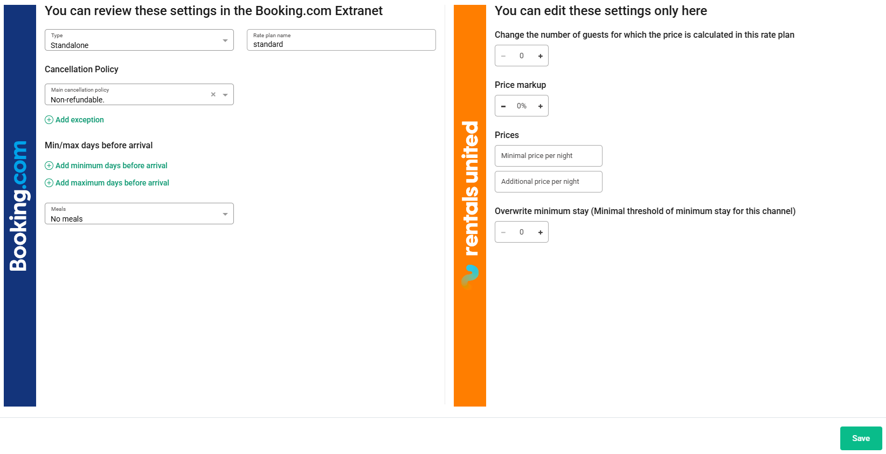Increase overwrite minimum stay value
Screen dimensions: 886x454
[x=540, y=232]
